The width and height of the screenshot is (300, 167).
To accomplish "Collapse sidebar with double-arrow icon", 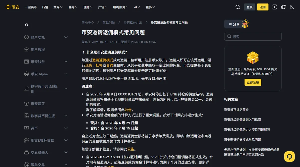I will [x=26, y=25].
